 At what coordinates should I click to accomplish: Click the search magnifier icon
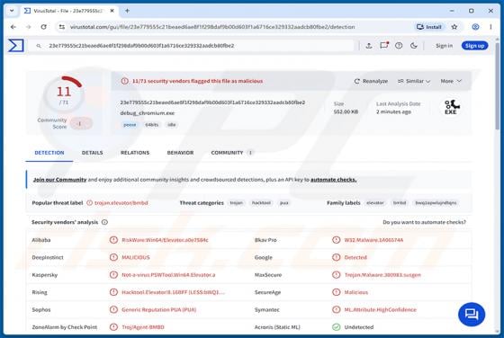click(x=39, y=46)
